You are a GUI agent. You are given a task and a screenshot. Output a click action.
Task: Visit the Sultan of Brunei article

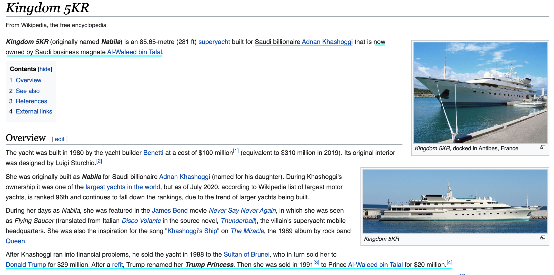(246, 255)
